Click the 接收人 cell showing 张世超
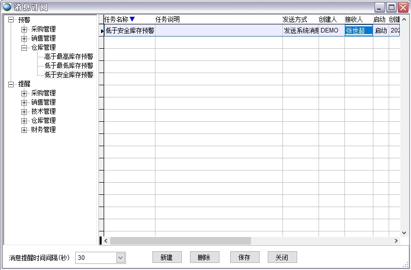Screen dimensions: 411x270 point(358,30)
